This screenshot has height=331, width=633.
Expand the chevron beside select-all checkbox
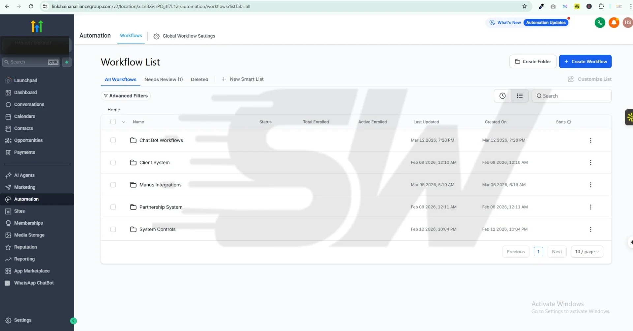tap(124, 122)
